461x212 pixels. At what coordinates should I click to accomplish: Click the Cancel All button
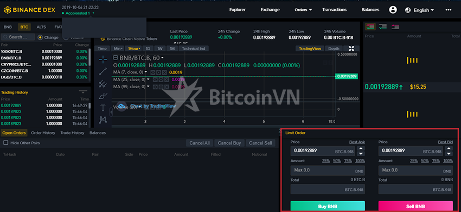tap(200, 143)
